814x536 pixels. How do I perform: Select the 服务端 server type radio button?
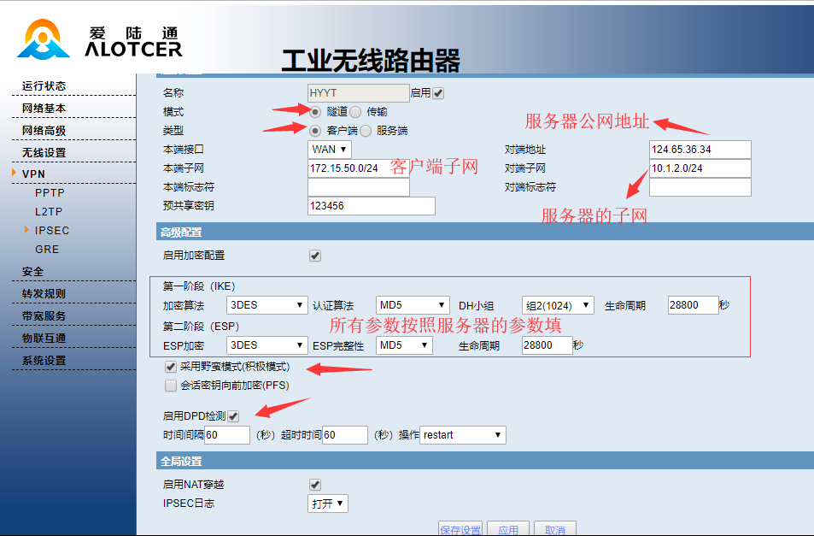point(366,131)
